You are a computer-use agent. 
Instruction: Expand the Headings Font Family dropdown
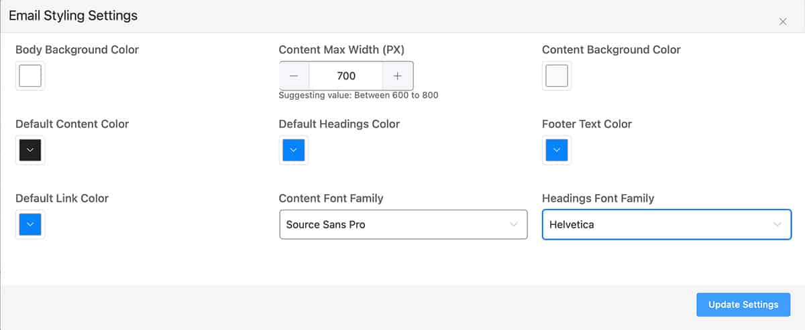click(667, 225)
